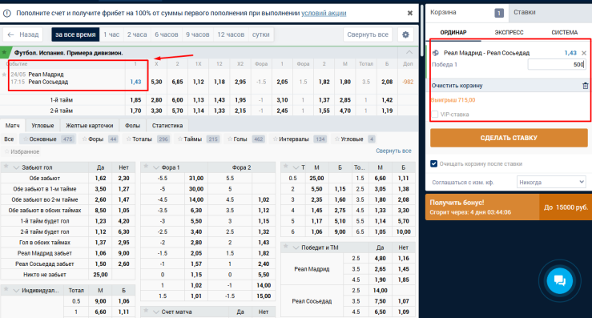The image size is (592, 318).
Task: Enable the VIP-ставка checkbox
Action: 435,114
